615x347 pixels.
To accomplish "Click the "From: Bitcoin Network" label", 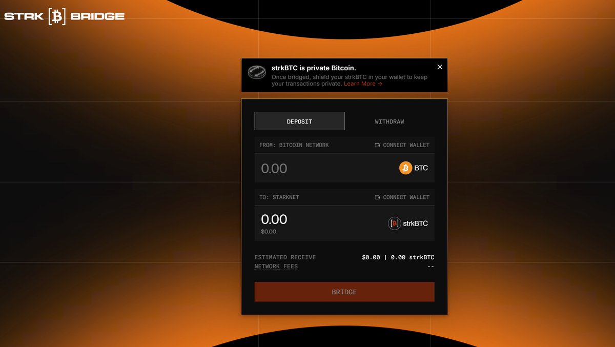I will click(x=294, y=145).
